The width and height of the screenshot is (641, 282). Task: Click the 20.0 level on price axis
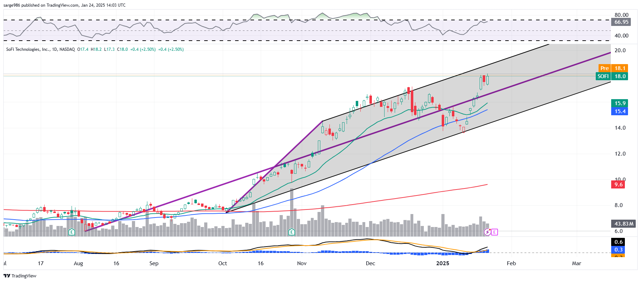click(620, 50)
